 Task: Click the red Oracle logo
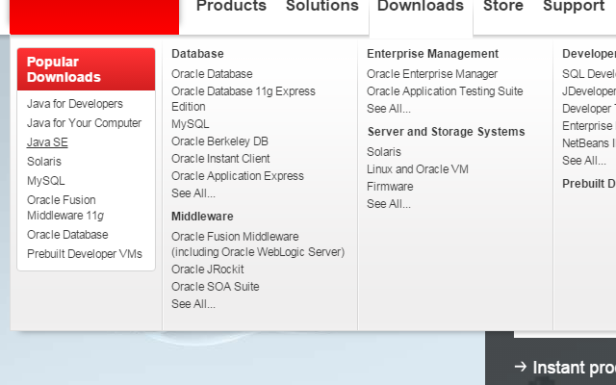click(94, 17)
